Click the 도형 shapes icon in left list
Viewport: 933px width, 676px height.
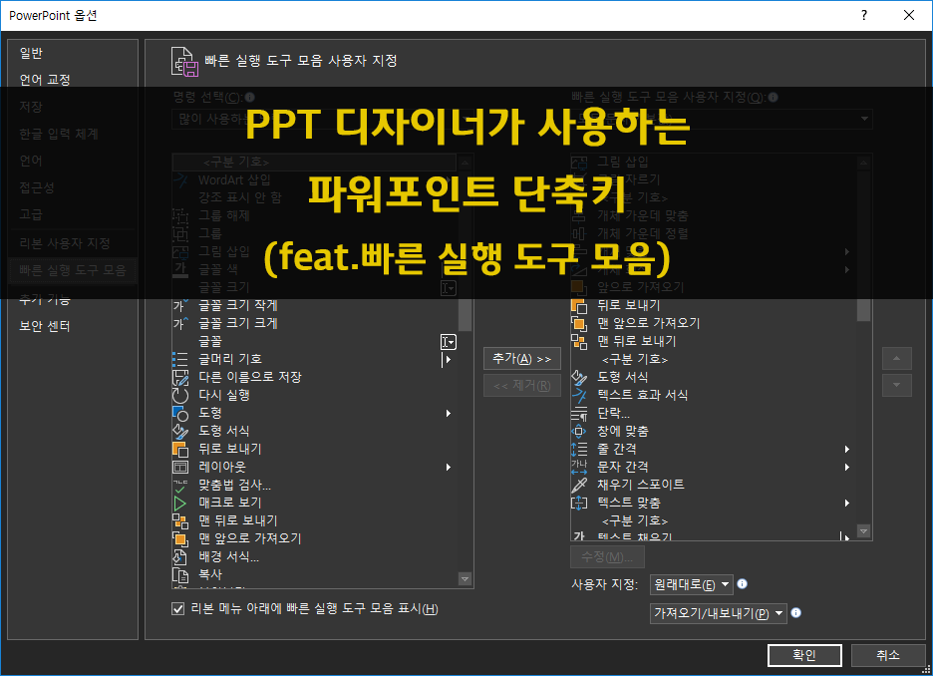180,413
